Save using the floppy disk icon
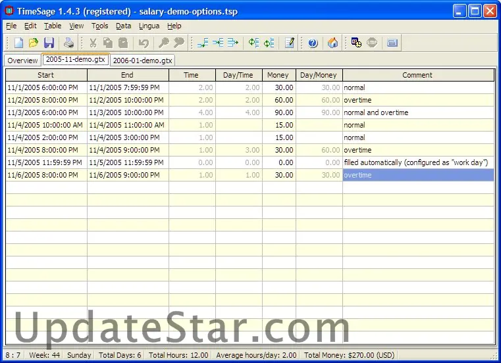The height and width of the screenshot is (363, 501). coord(49,43)
